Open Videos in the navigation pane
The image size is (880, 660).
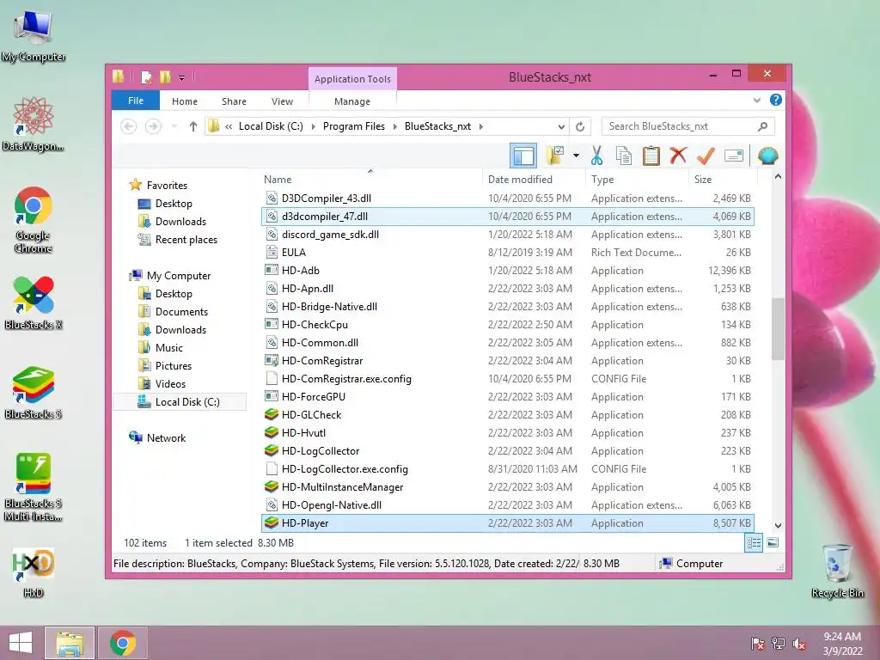[x=170, y=384]
